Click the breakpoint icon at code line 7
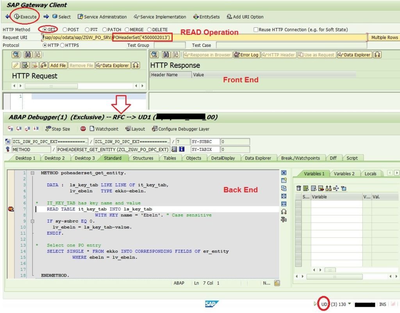Viewport: 400px width, 313px height. point(11,209)
